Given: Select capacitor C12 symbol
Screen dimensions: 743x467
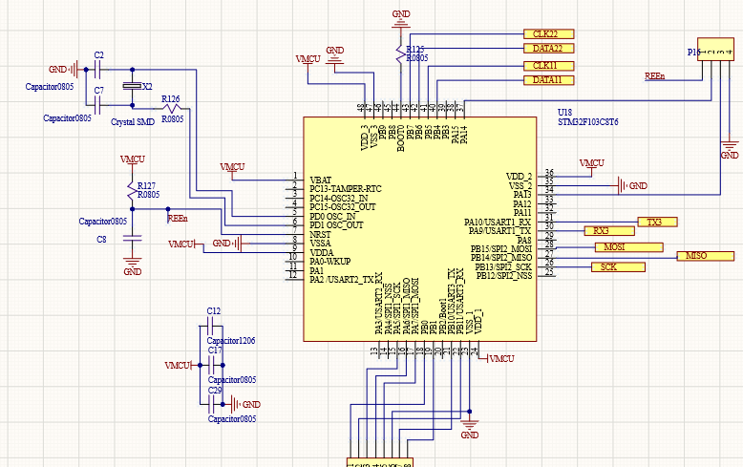Looking at the screenshot, I should (212, 327).
